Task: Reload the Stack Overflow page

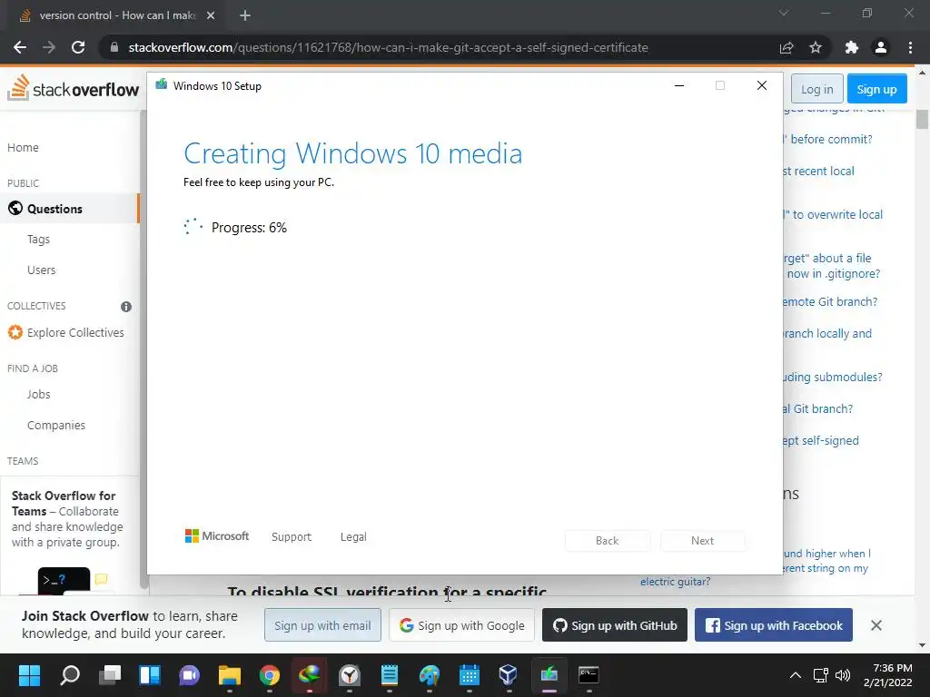Action: point(78,47)
